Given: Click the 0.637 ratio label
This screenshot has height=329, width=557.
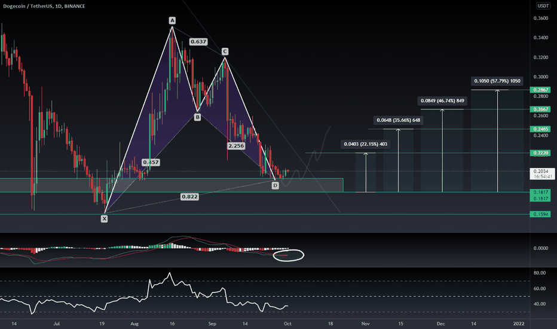Looking at the screenshot, I should coord(198,42).
